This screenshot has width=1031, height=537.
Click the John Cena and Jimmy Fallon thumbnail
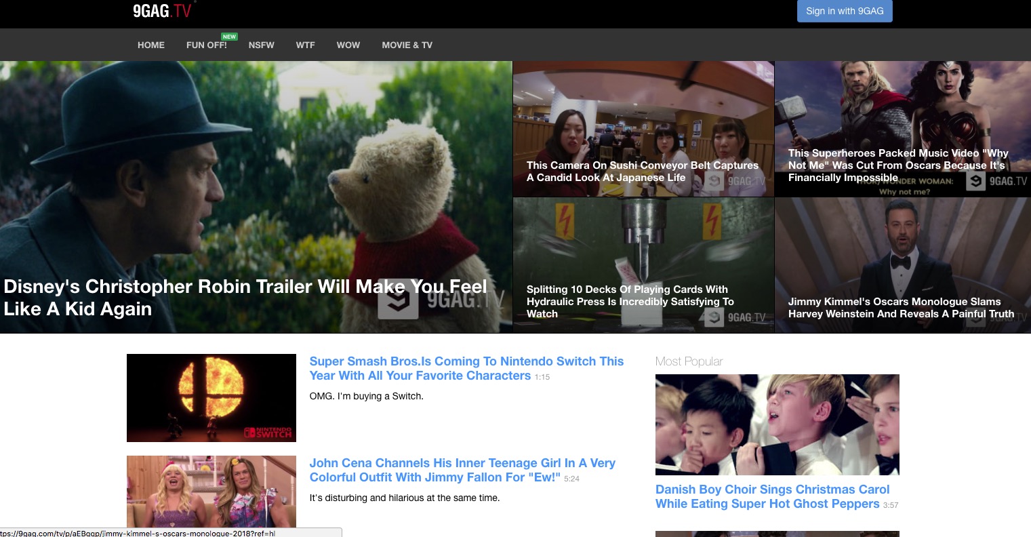pyautogui.click(x=211, y=492)
